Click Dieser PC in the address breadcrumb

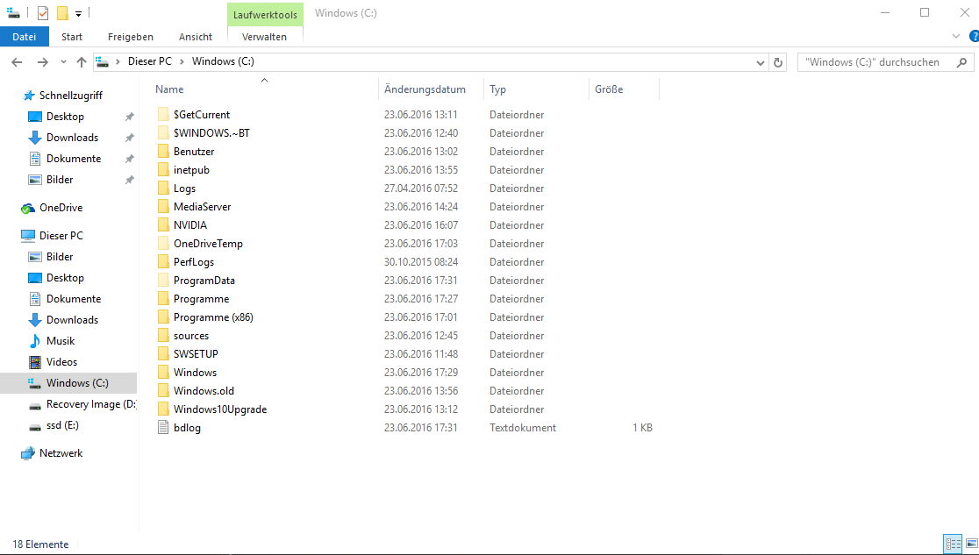coord(150,61)
